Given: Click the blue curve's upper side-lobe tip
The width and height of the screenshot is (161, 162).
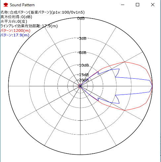Looking at the screenshot, I should click(119, 69).
